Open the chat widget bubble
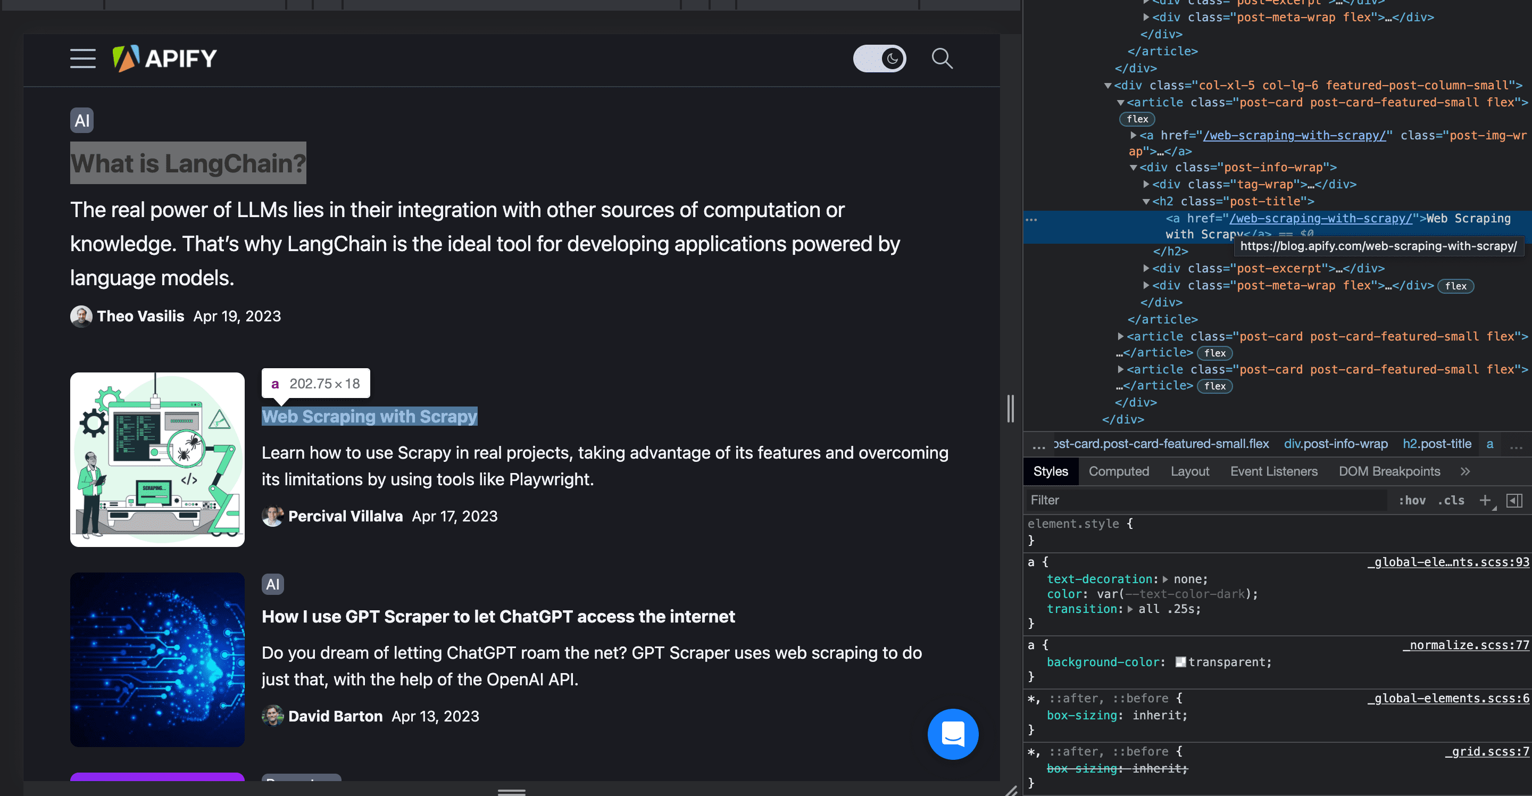 (952, 734)
